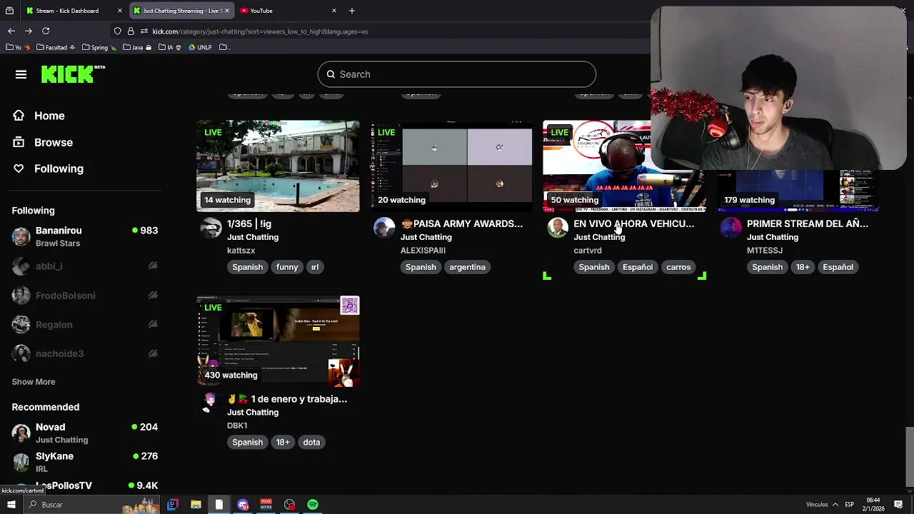Open a new browser tab
Screen dimensions: 914x514
click(x=351, y=11)
